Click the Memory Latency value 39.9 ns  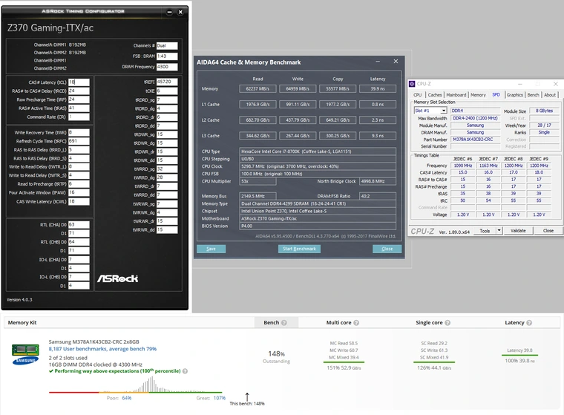(378, 88)
